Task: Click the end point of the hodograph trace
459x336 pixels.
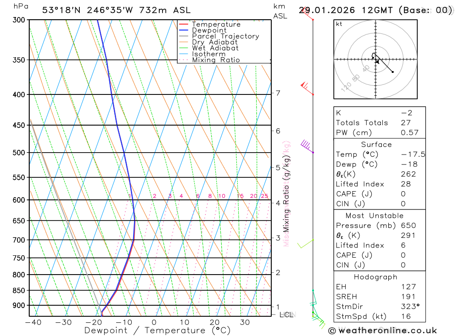Action: tap(393, 72)
